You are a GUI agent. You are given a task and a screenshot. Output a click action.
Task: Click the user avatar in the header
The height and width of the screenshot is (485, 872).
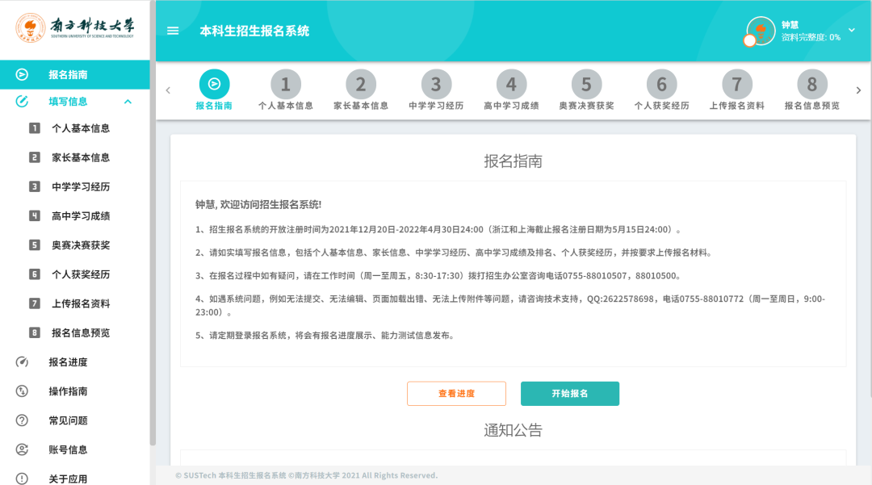tap(760, 31)
